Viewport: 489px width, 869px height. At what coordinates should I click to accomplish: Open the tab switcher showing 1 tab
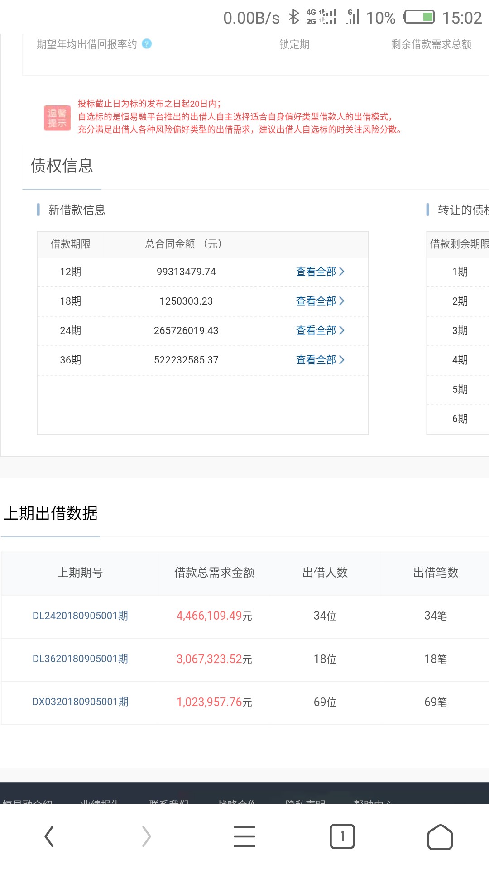point(342,836)
